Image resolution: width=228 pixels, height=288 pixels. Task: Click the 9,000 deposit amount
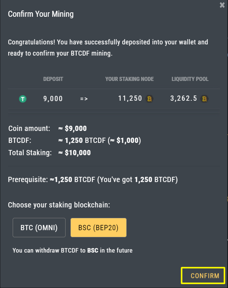[53, 98]
